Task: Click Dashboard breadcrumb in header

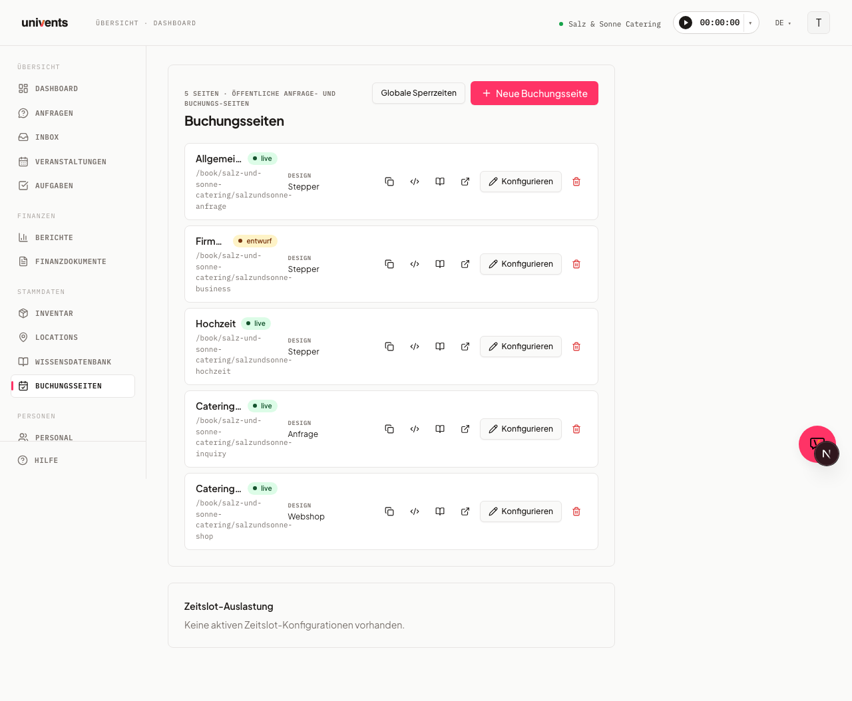Action: point(174,23)
